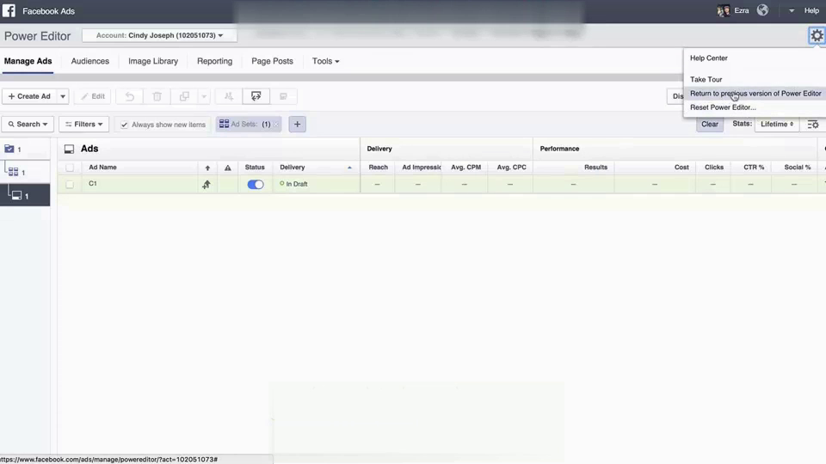Image resolution: width=826 pixels, height=464 pixels.
Task: Open the Filters dropdown
Action: tap(83, 124)
